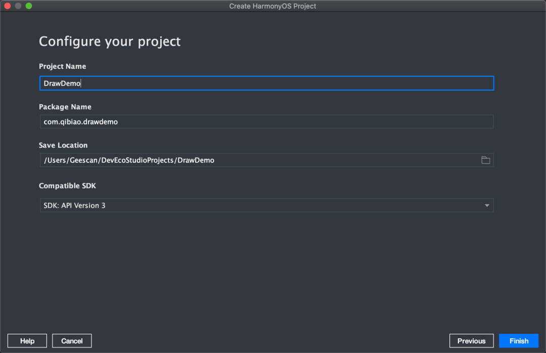Click the Compatible SDK label
This screenshot has height=353, width=546.
tap(67, 186)
